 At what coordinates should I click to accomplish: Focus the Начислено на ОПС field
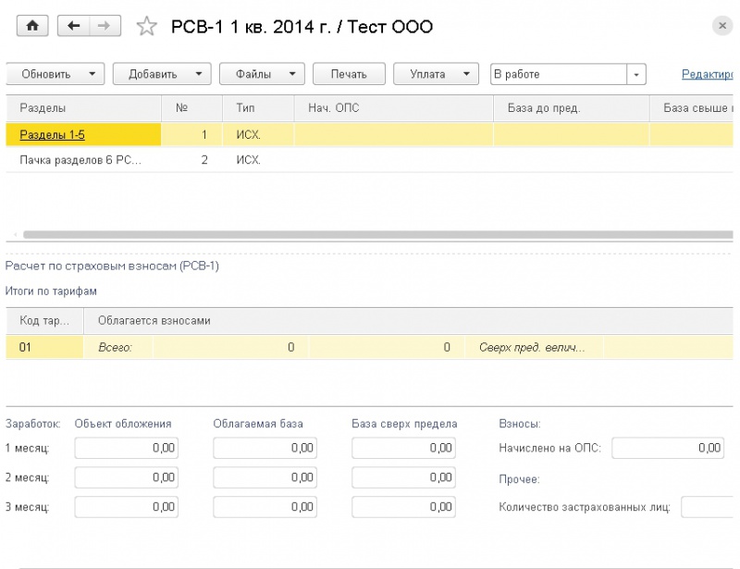667,448
